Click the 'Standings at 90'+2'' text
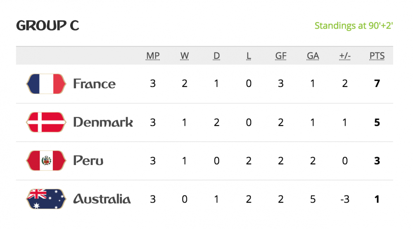Screen dimensions: 413x229 click(354, 26)
